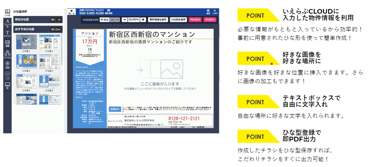The image size is (368, 167).
Task: Open the 画像 image panel icon
Action: point(7,44)
